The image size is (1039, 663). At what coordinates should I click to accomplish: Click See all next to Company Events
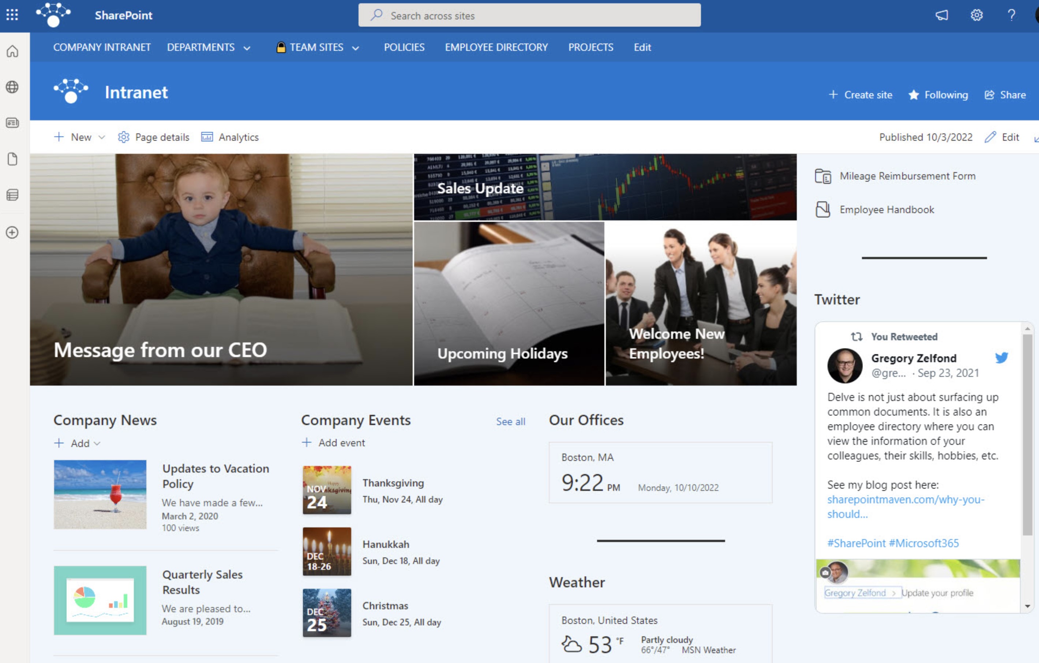[511, 422]
